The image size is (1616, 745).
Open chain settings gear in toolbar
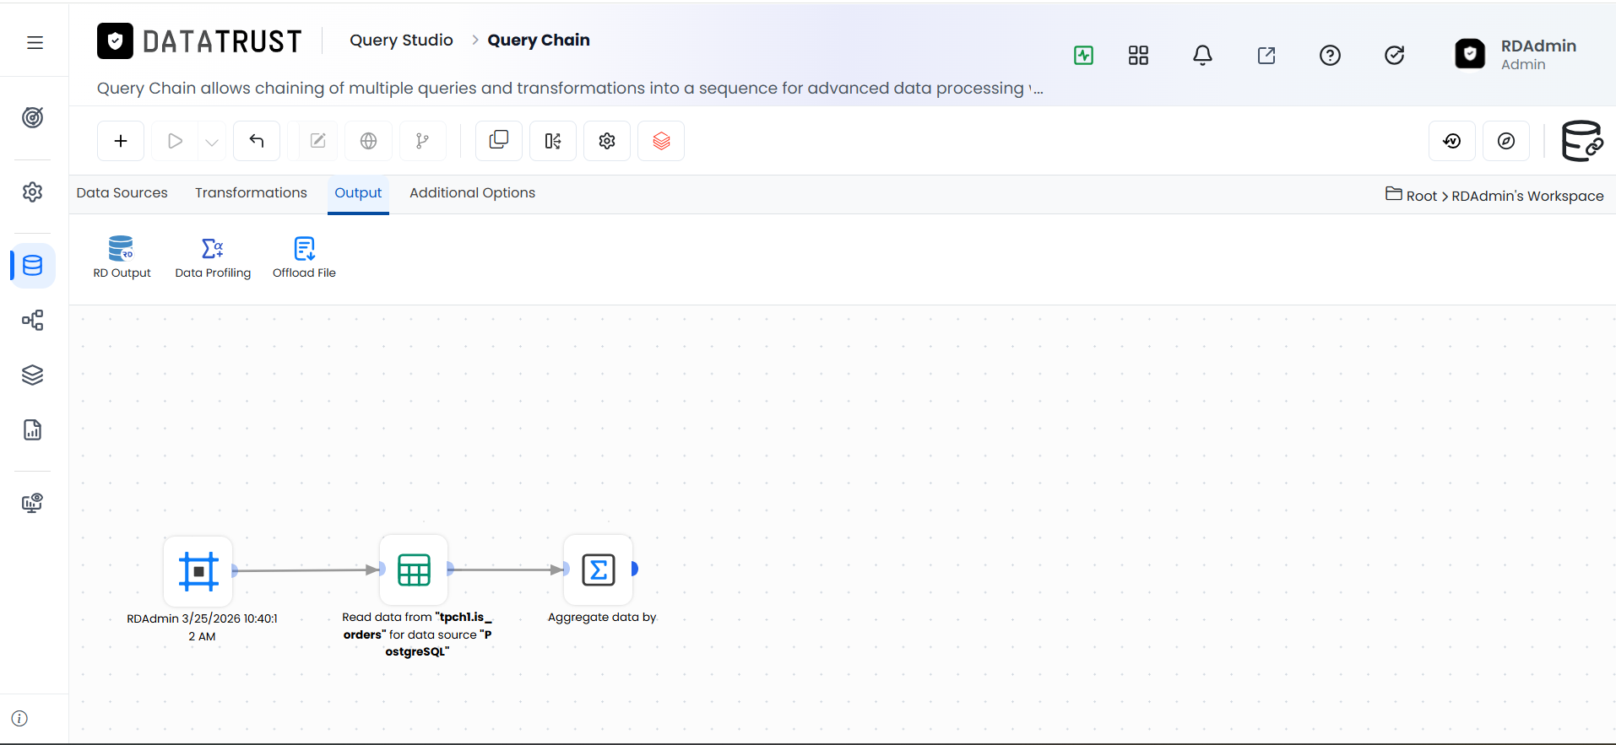(607, 141)
